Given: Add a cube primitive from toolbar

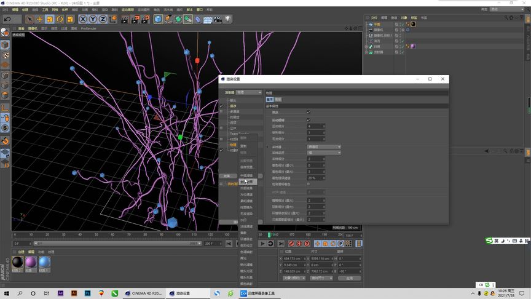Looking at the screenshot, I should click(x=158, y=19).
